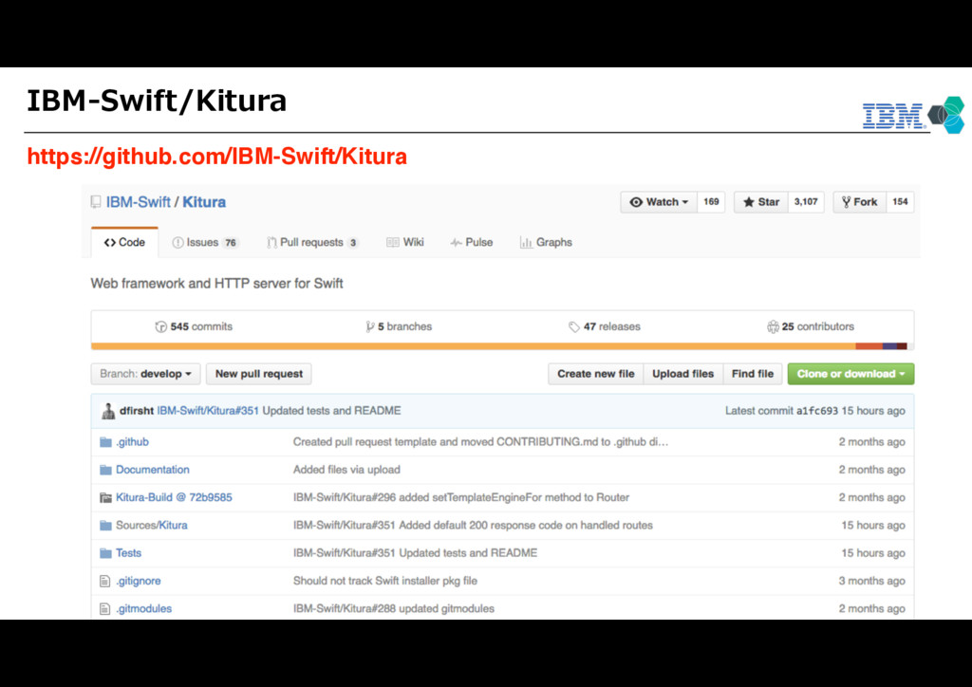Screen dimensions: 972x687
Task: Click the Watch eye icon
Action: (x=636, y=202)
